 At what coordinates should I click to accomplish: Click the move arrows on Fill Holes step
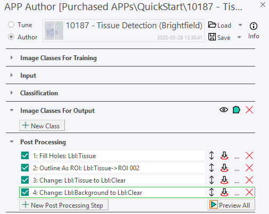[212, 155]
